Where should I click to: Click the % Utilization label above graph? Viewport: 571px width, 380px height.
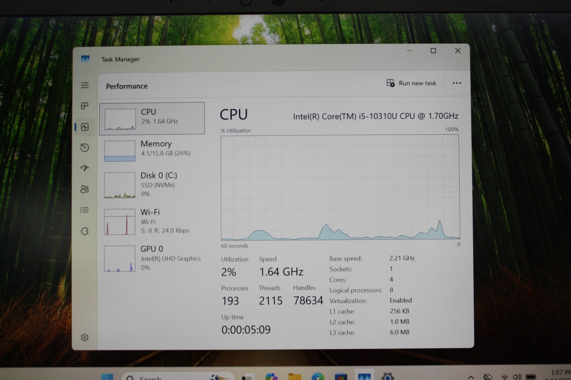(236, 131)
